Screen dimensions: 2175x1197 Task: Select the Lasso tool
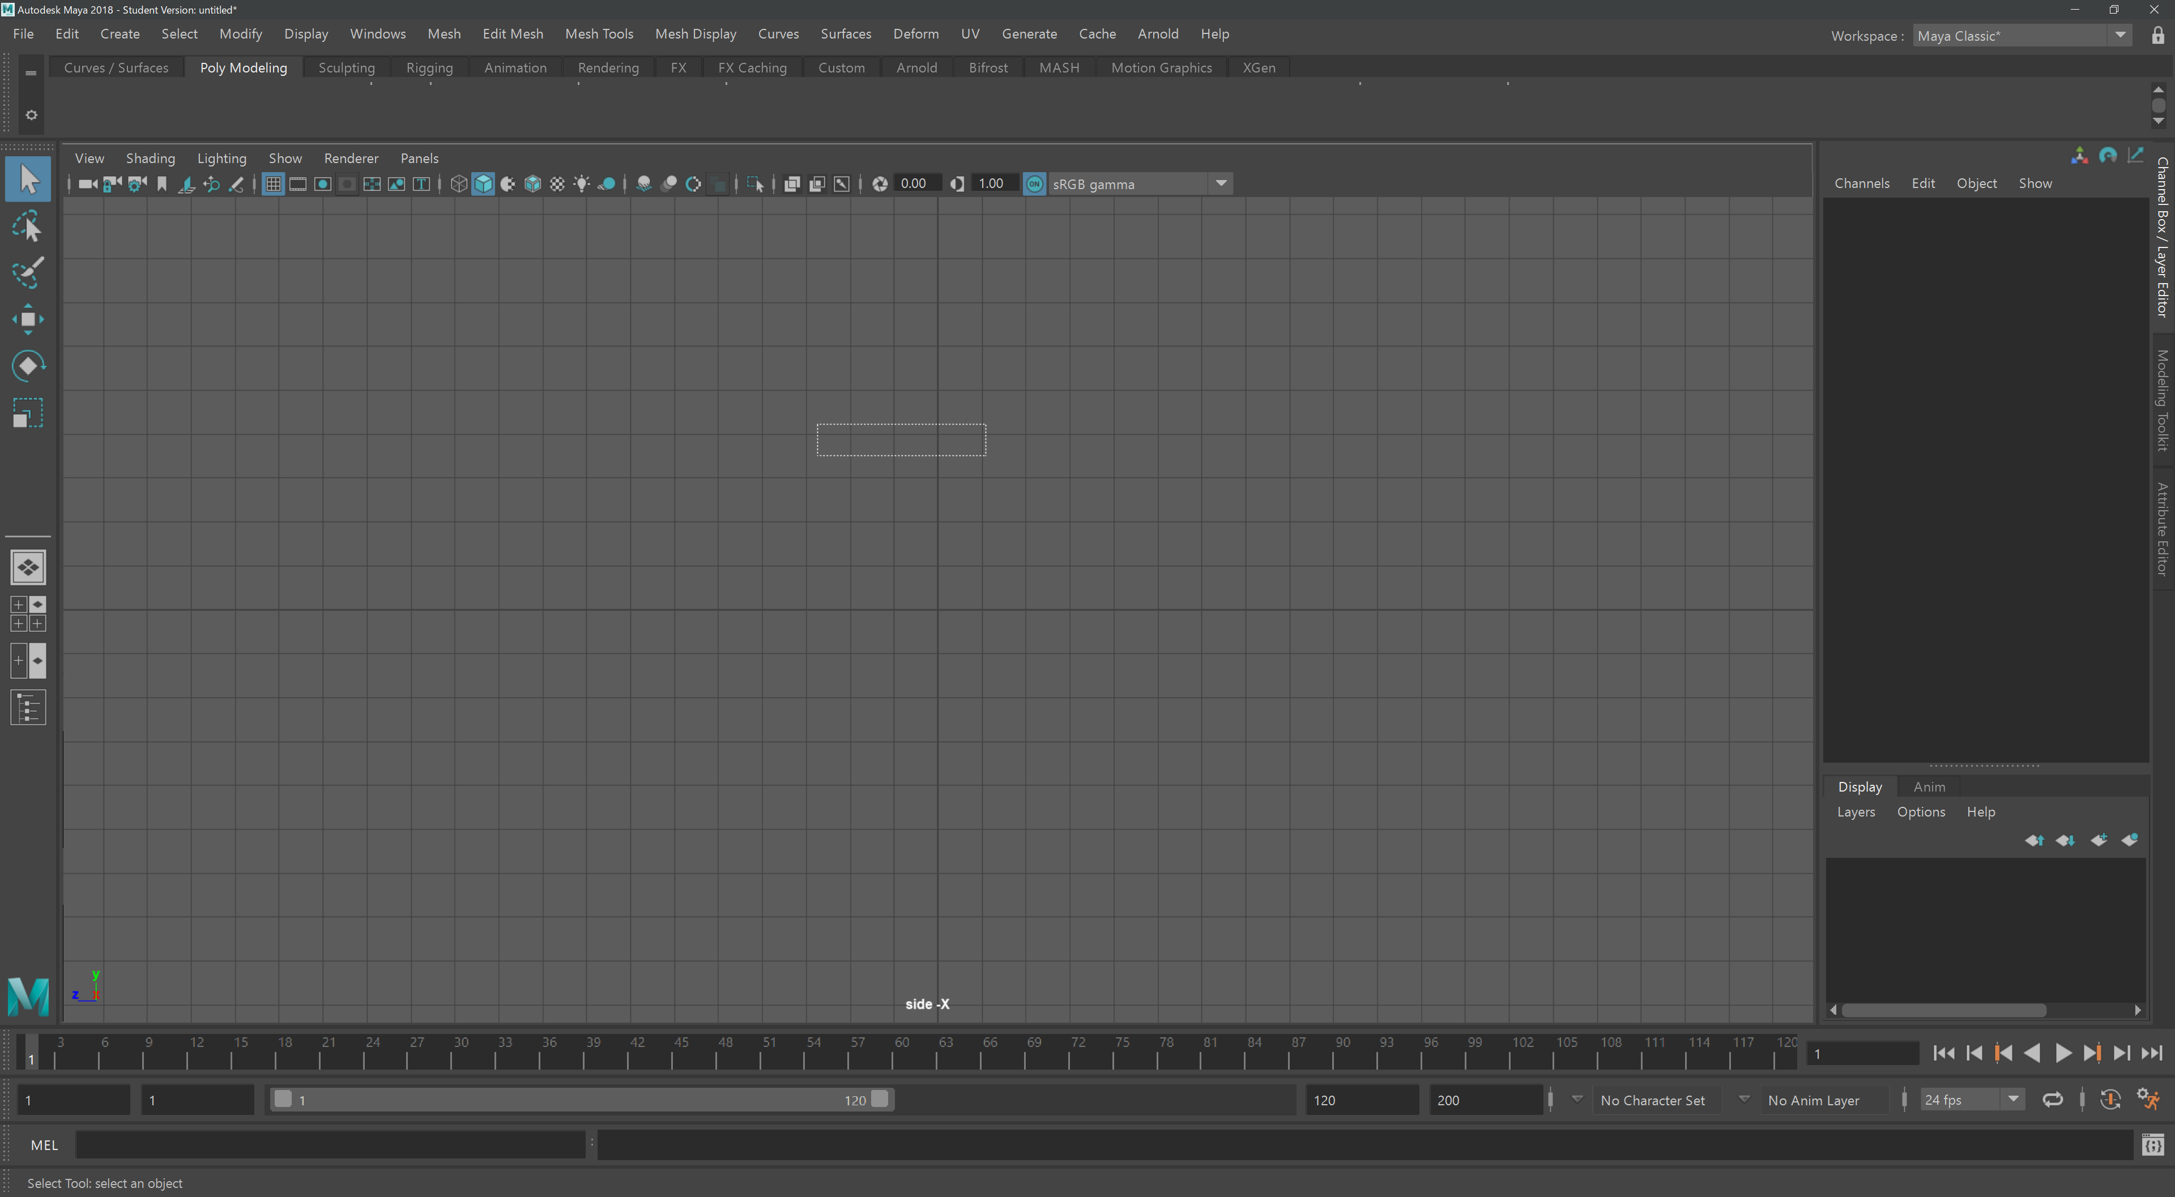pyautogui.click(x=28, y=225)
